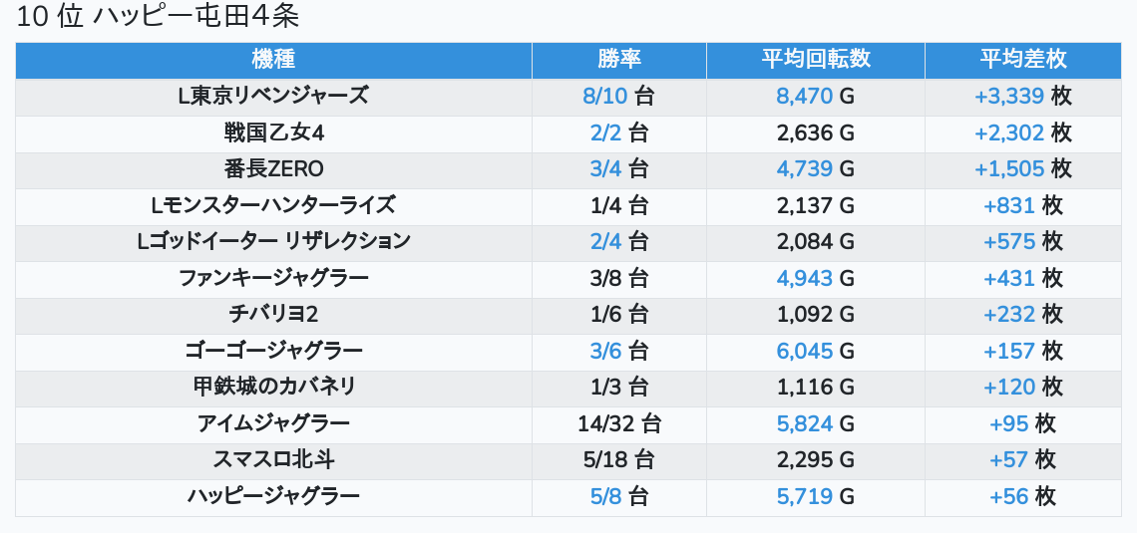Sort by the 勝率 column header
Screen dimensions: 1137x533
click(x=619, y=60)
